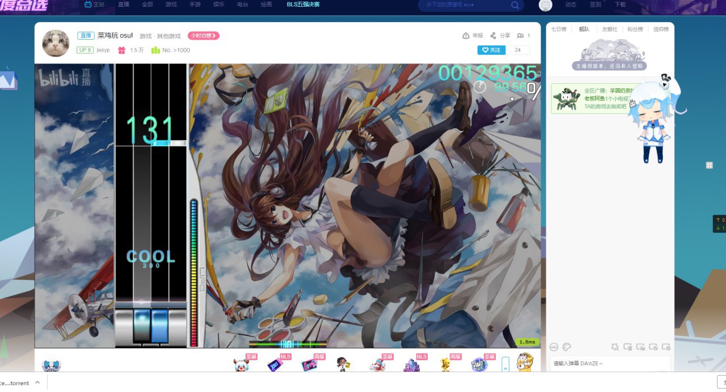Click the search magnifier icon in top bar
Image resolution: width=726 pixels, height=392 pixels.
coord(515,5)
